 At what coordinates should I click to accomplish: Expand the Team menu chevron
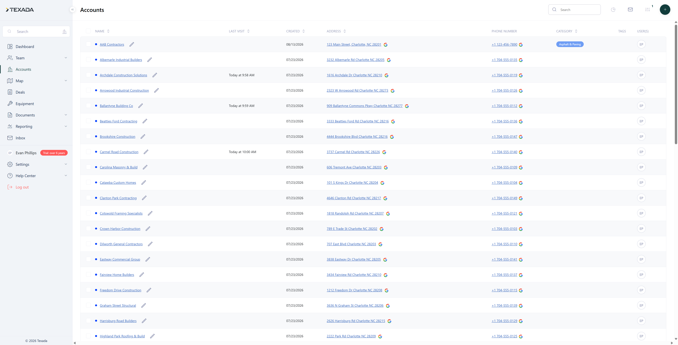point(66,58)
